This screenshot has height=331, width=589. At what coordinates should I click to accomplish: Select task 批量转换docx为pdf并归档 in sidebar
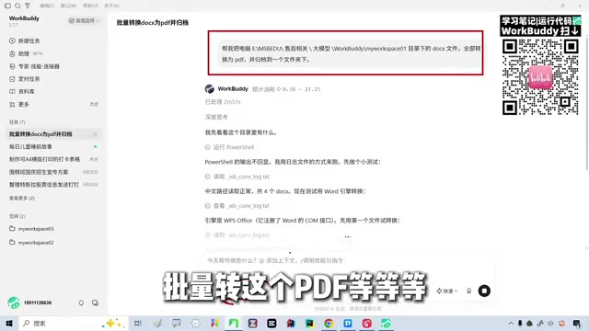tap(53, 134)
